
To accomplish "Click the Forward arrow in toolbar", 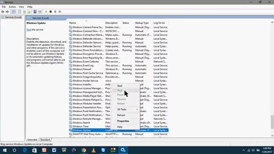I will tap(7, 12).
